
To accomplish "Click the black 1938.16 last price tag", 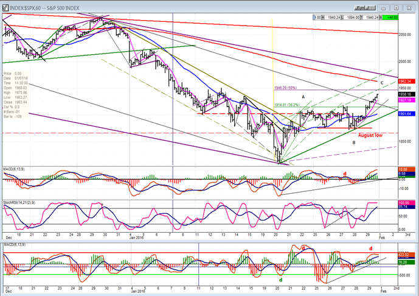I will 406,94.
